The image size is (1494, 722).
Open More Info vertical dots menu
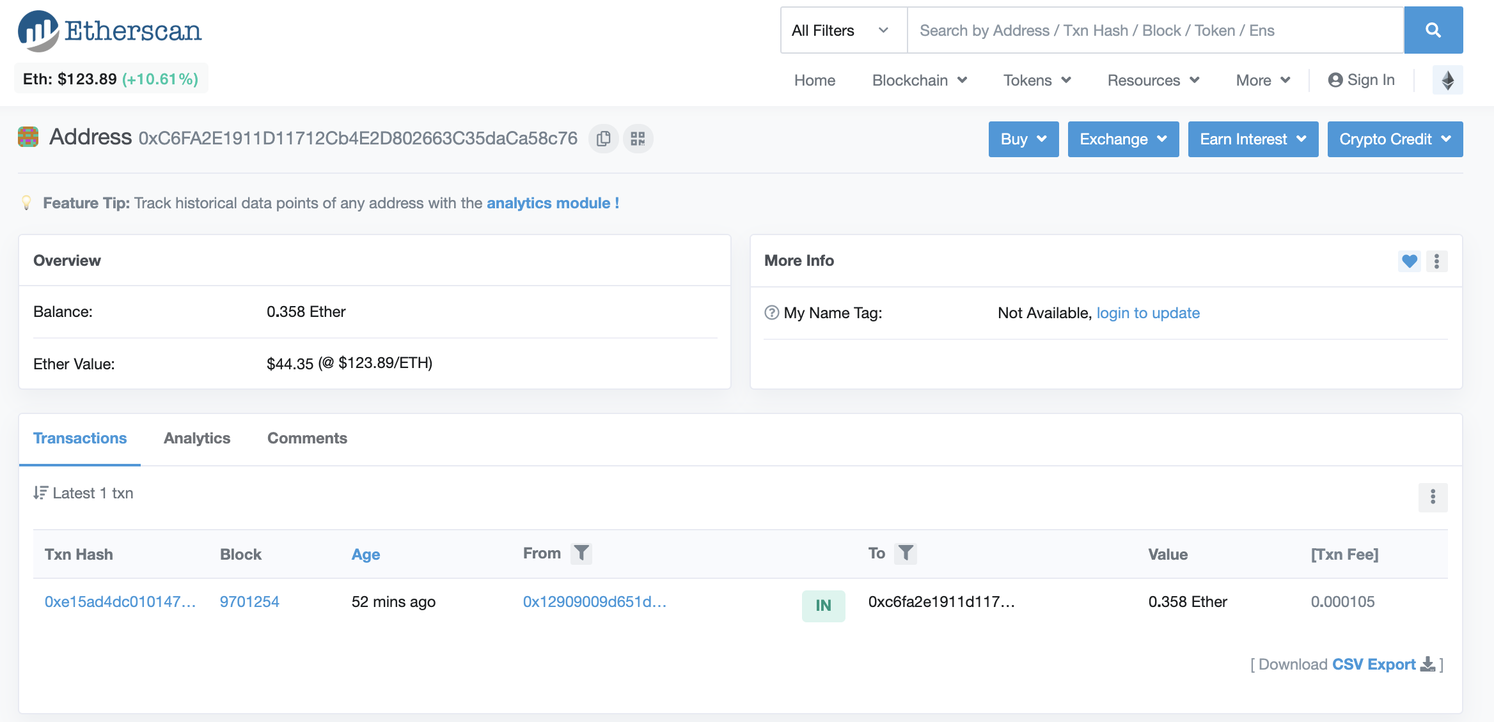point(1436,261)
